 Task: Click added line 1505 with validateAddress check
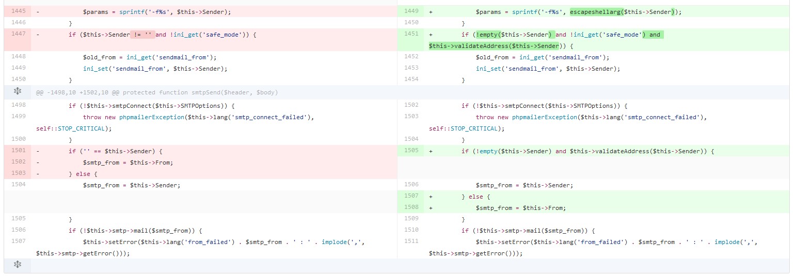(587, 151)
